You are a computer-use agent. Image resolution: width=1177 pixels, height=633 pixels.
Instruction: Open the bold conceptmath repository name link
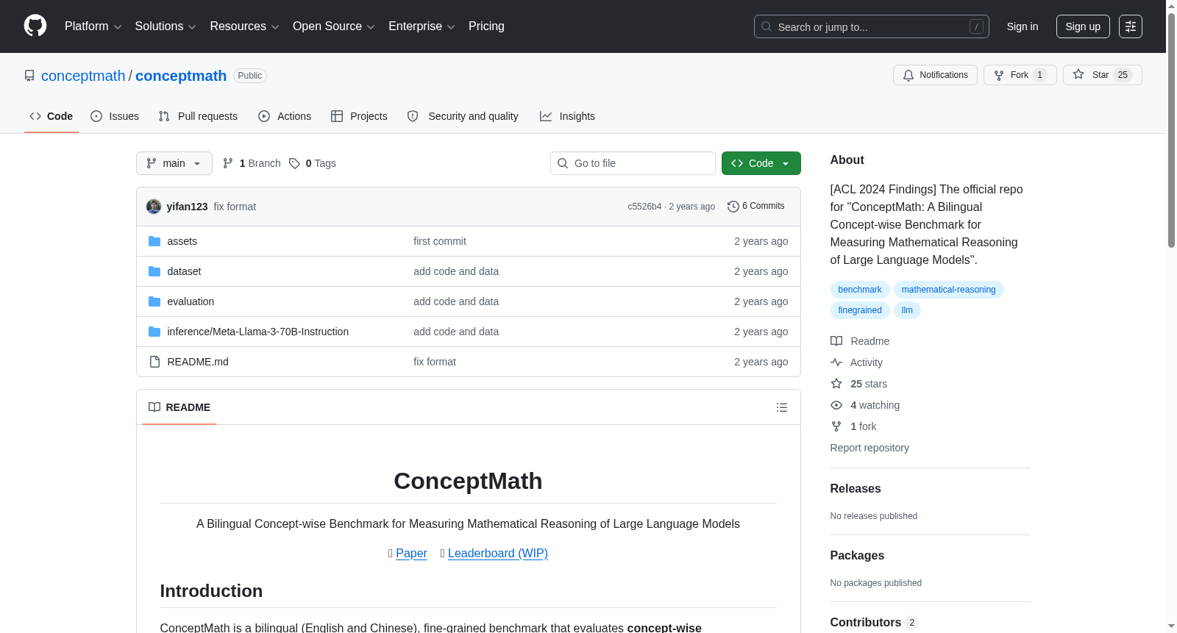click(x=181, y=76)
